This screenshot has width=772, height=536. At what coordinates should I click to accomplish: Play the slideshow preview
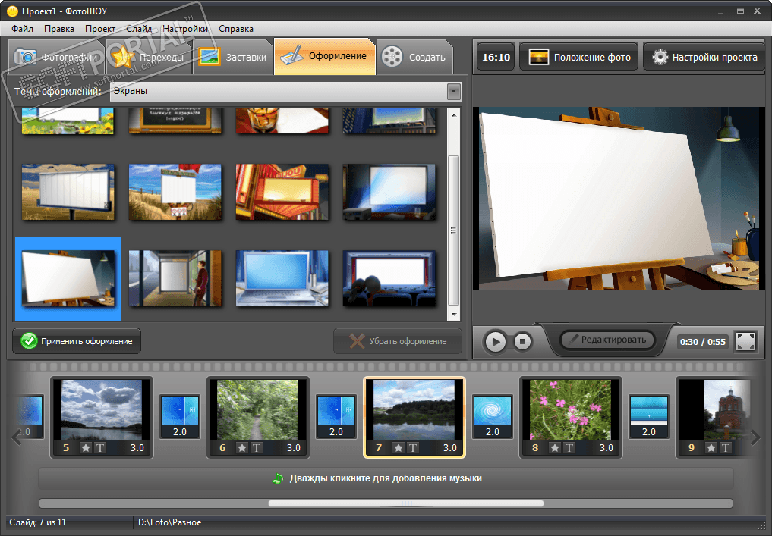(495, 341)
